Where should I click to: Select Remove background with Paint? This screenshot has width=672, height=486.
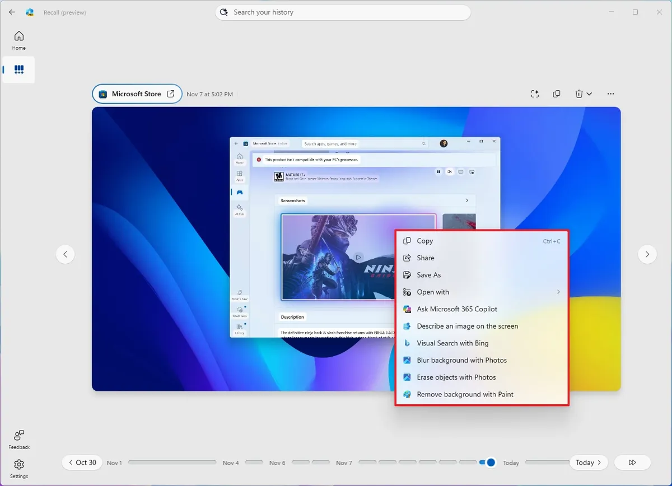(x=465, y=394)
